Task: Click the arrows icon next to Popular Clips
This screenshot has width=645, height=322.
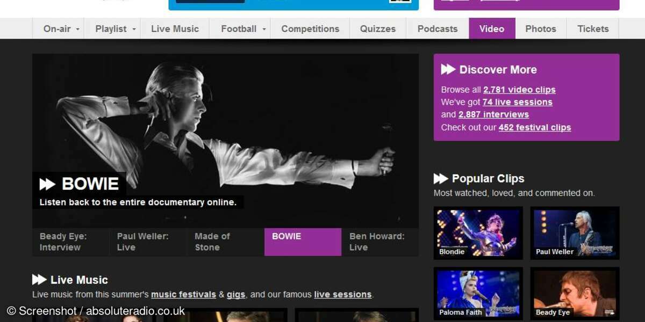Action: [x=441, y=179]
